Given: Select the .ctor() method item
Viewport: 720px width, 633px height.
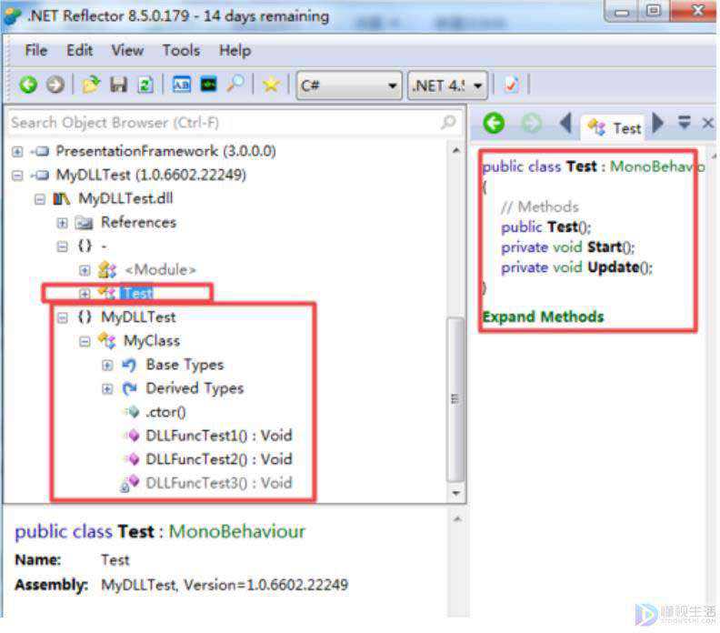Looking at the screenshot, I should (x=165, y=413).
